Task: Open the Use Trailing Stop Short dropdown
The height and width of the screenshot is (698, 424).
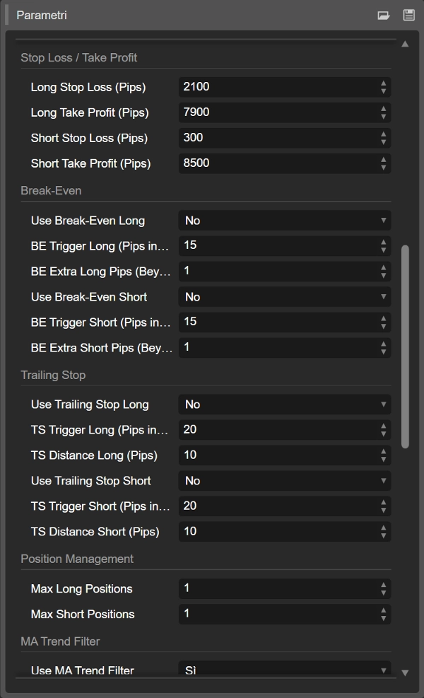Action: coord(284,481)
